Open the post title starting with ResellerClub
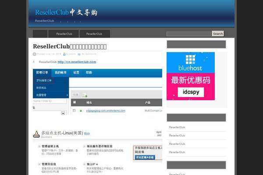Image resolution: width=263 pixels, height=175 pixels. [x=70, y=46]
